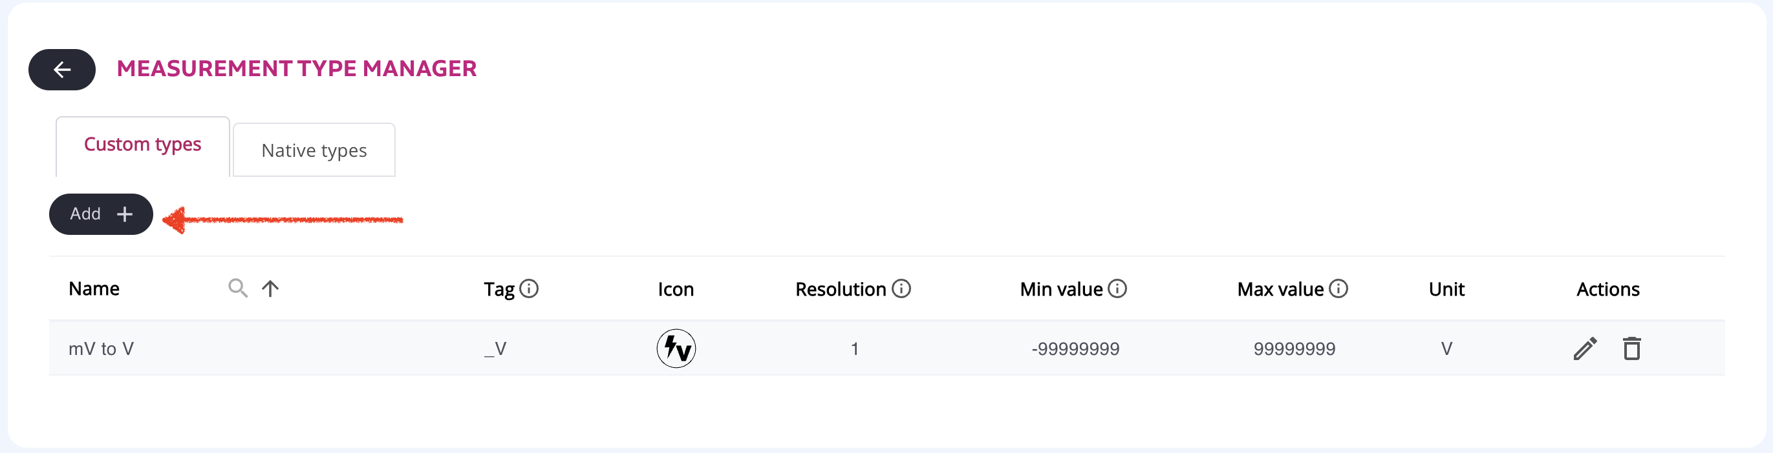
Task: Click the 99999999 max value cell
Action: (x=1294, y=348)
